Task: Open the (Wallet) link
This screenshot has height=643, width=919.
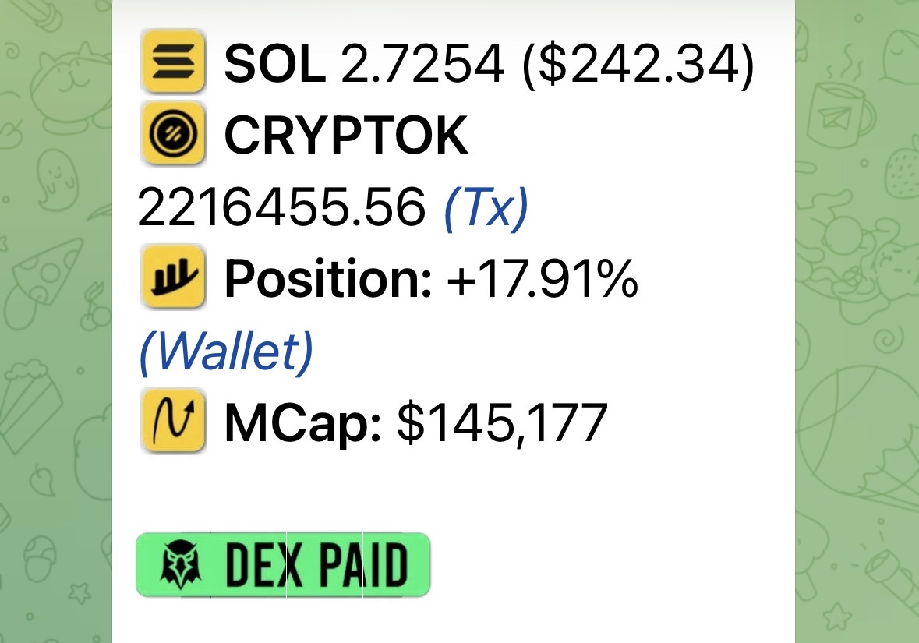Action: coord(225,352)
